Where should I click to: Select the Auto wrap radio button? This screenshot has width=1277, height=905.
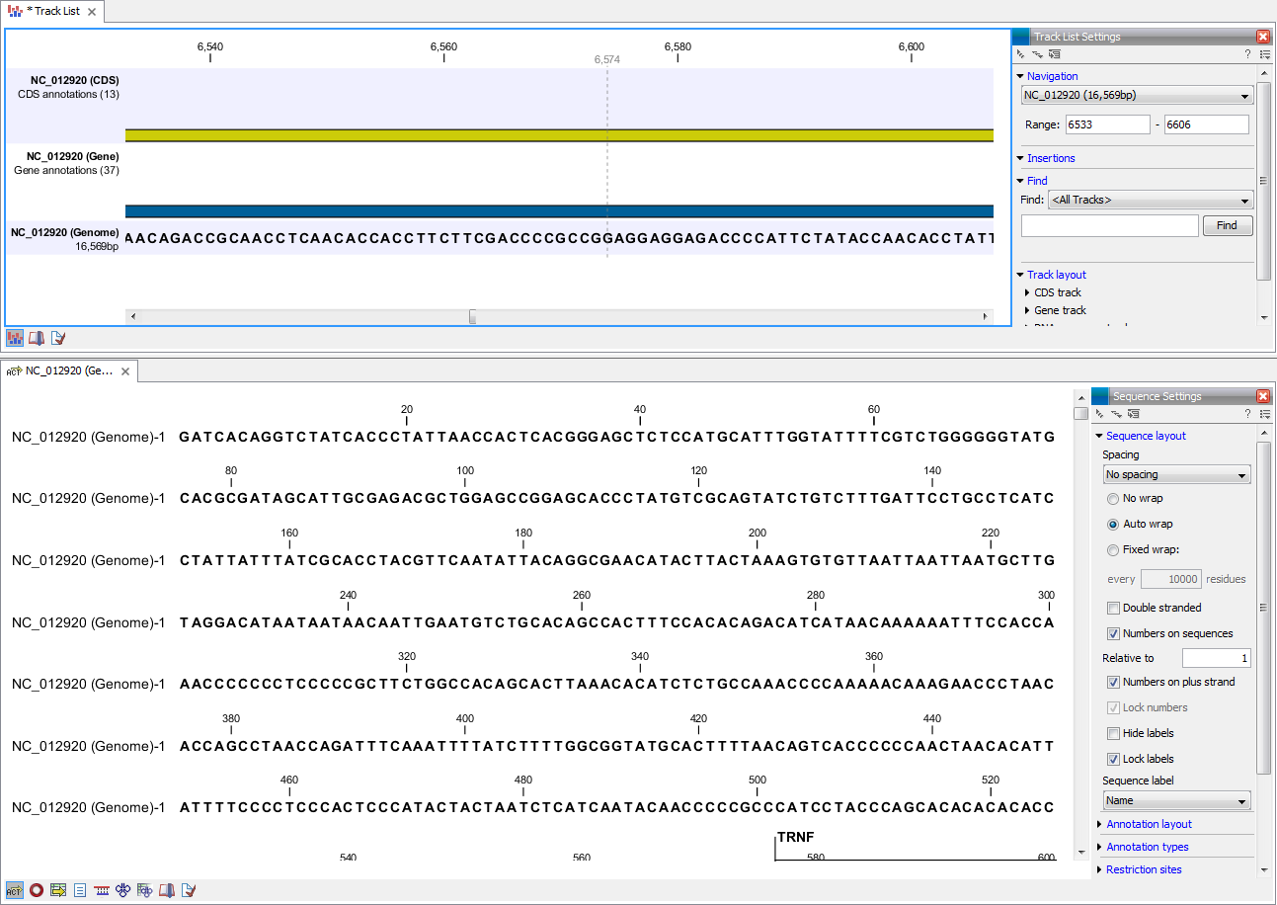(1114, 525)
